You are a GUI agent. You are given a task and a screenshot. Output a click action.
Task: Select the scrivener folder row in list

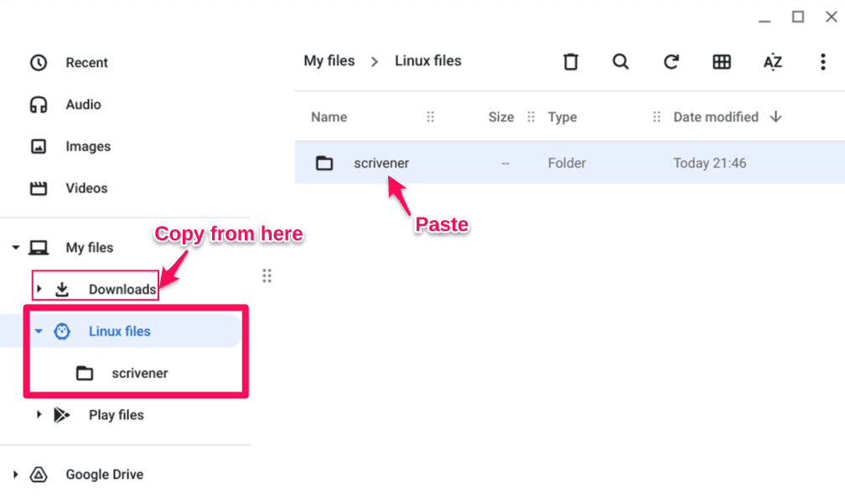570,163
